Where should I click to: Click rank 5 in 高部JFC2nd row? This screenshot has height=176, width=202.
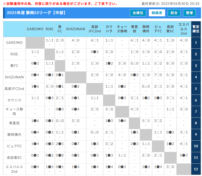[196, 89]
